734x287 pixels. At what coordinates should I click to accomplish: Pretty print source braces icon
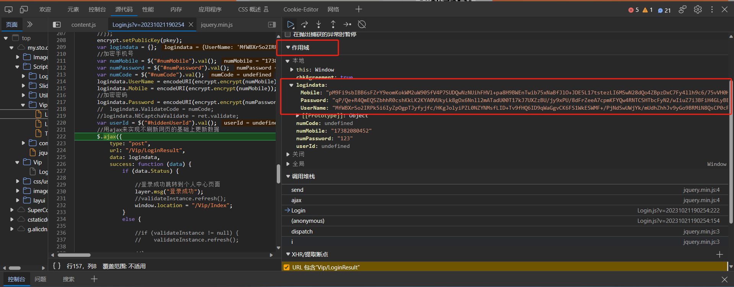[57, 266]
